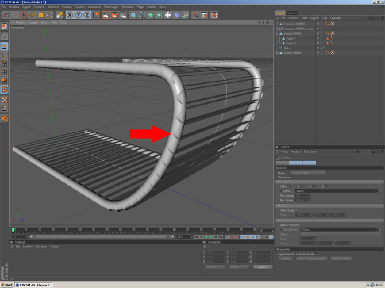Image resolution: width=385 pixels, height=288 pixels.
Task: Click the Render View clapperboard icon
Action: pos(106,15)
